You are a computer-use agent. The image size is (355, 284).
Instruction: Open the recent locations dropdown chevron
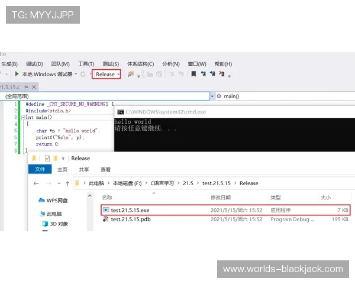tap(59, 183)
